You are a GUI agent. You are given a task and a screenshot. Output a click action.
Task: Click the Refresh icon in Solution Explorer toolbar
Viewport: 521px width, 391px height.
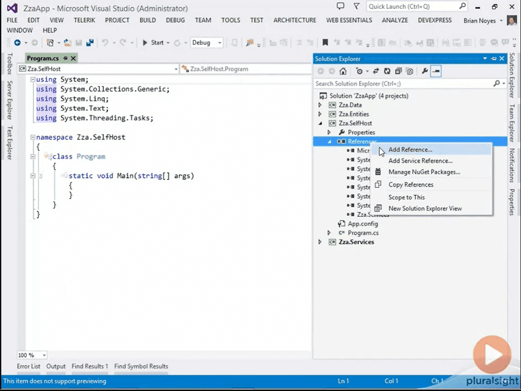click(387, 71)
